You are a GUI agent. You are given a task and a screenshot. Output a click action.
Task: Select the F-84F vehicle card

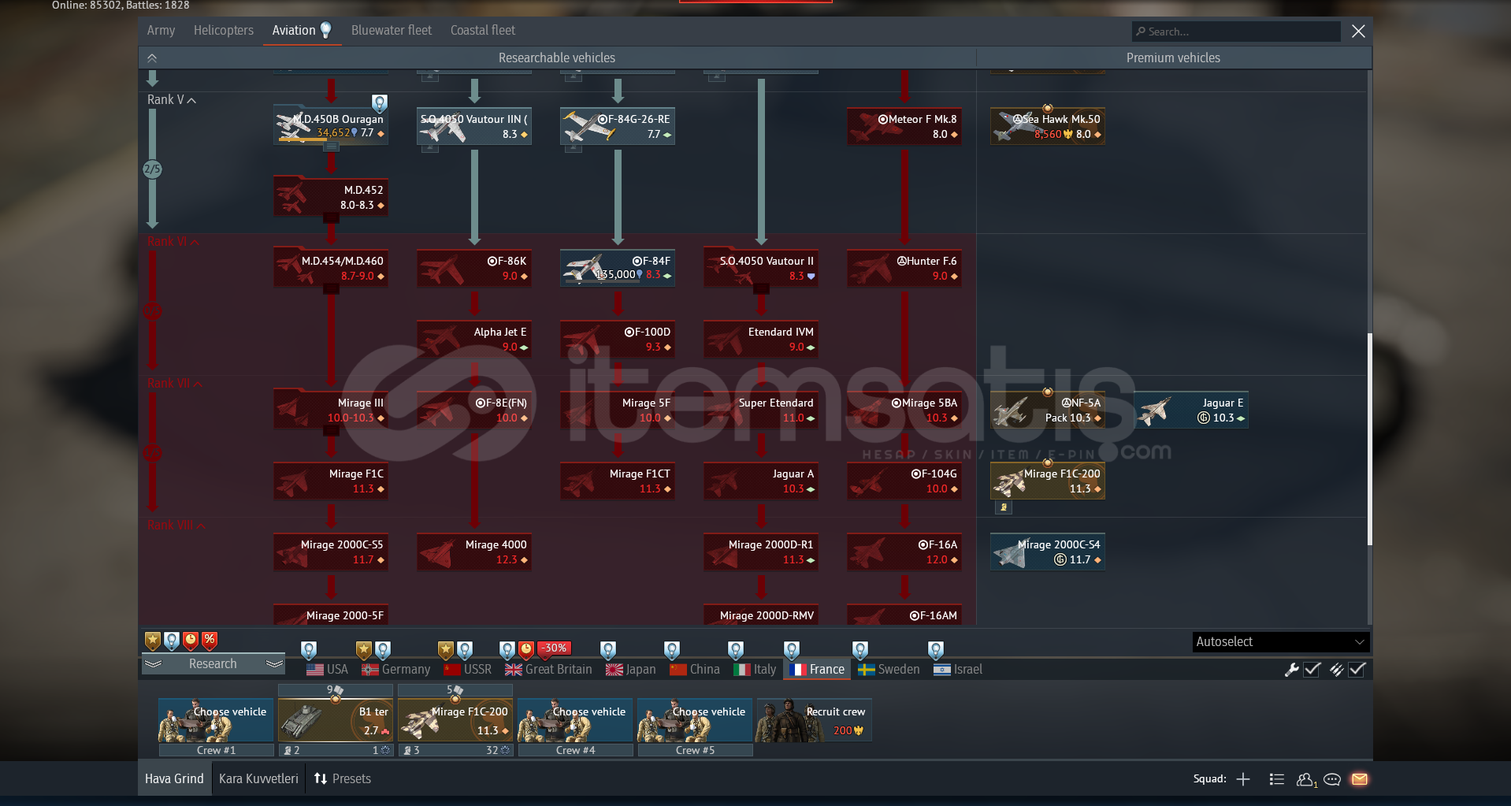(x=618, y=268)
